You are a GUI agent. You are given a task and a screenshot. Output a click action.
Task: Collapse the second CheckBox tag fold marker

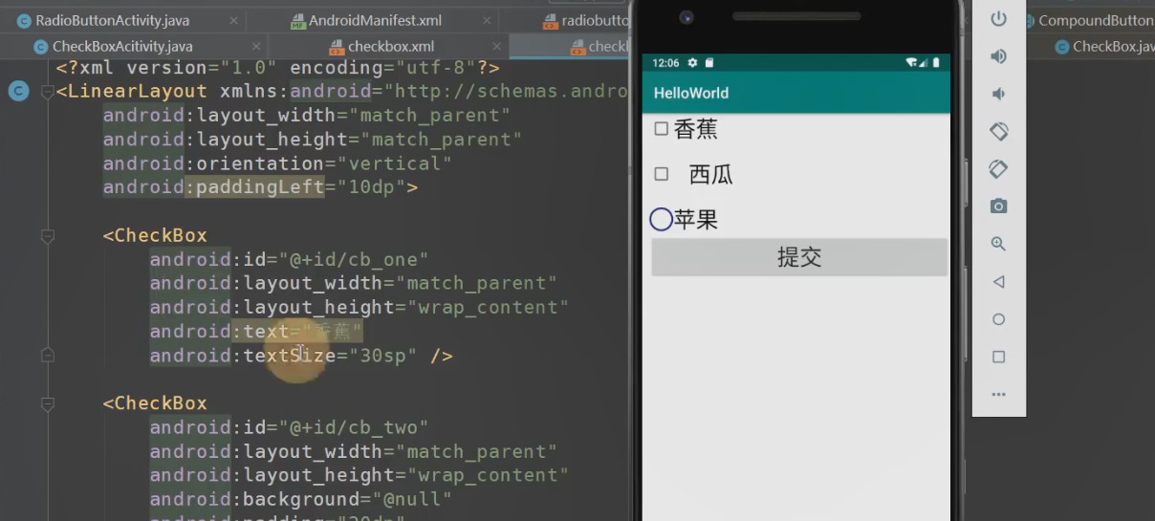click(x=48, y=403)
